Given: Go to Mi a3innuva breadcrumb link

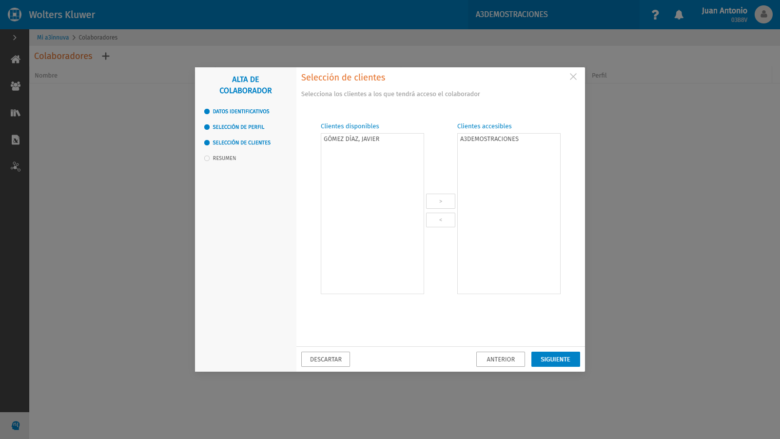Looking at the screenshot, I should [x=53, y=38].
